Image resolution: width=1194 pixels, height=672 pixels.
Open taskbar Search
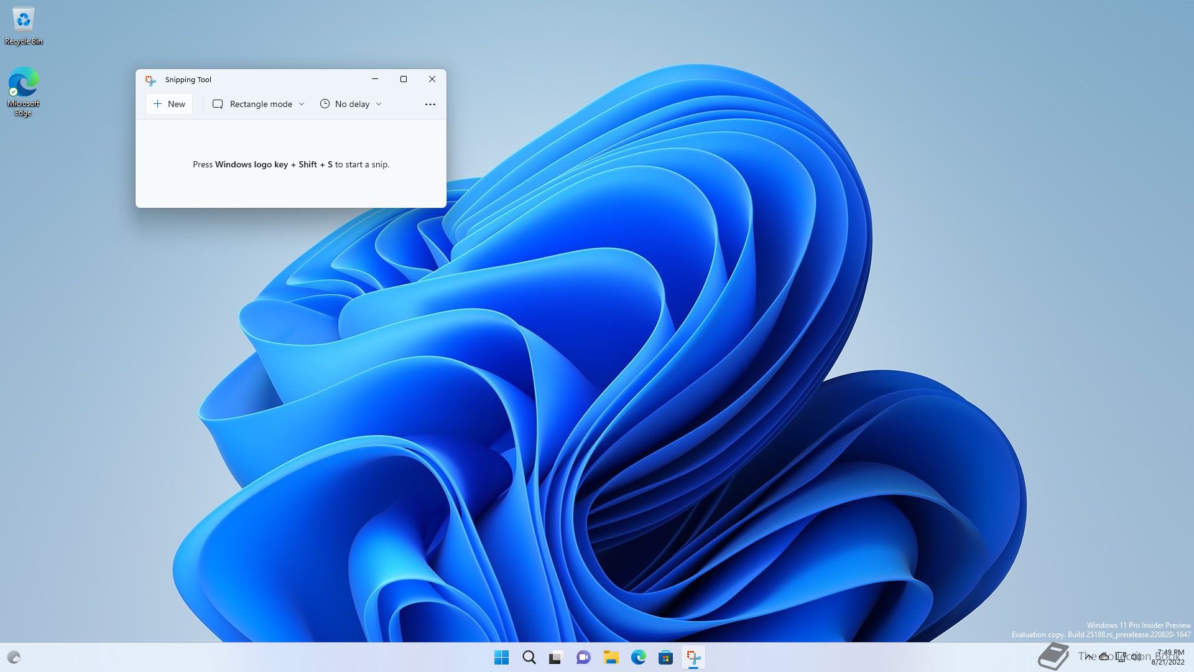coord(529,657)
